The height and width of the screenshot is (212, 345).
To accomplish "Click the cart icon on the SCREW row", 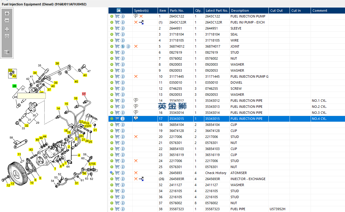I will pos(117,89).
